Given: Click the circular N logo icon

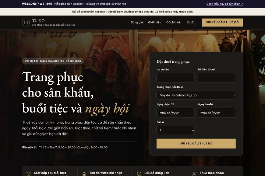Looking at the screenshot, I should tap(26, 22).
